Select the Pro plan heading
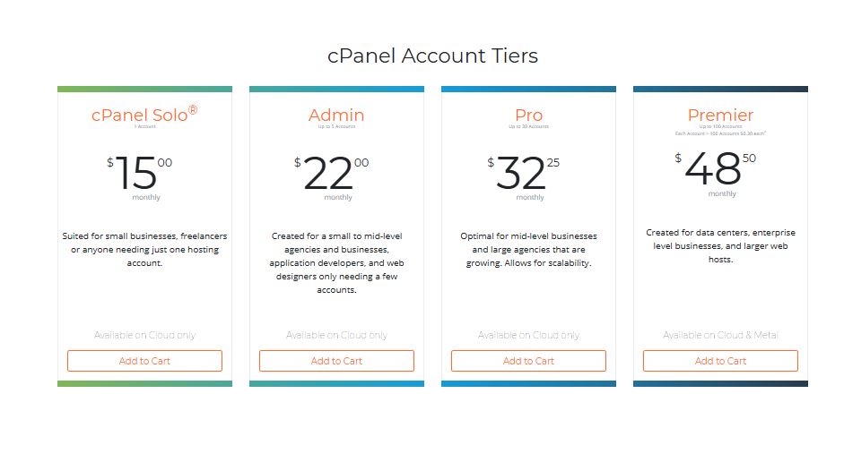 click(x=528, y=116)
